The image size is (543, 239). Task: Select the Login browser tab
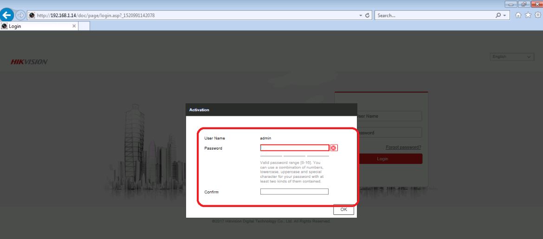pos(39,26)
